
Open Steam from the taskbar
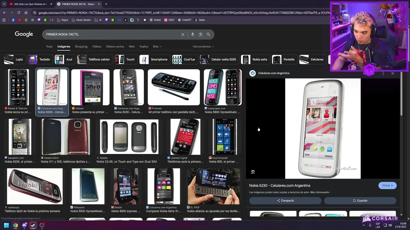coord(33,225)
